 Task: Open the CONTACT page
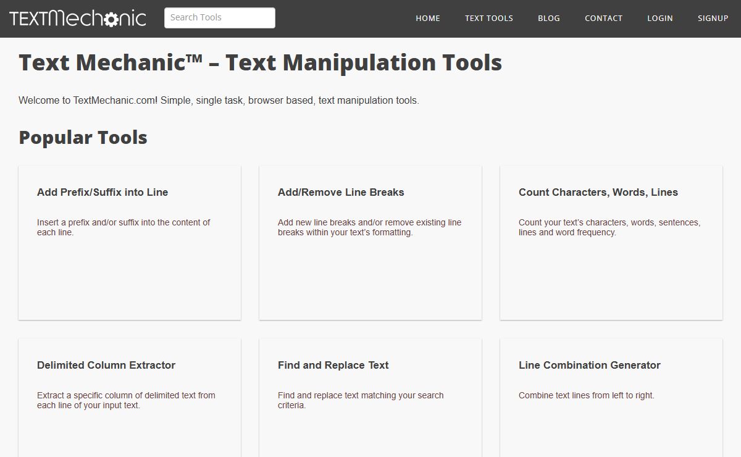604,18
